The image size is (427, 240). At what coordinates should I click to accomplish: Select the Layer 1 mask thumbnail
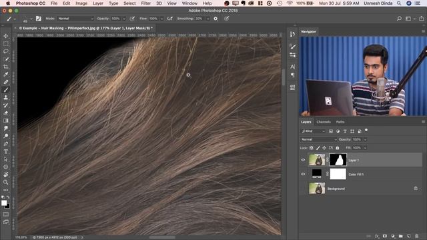338,160
